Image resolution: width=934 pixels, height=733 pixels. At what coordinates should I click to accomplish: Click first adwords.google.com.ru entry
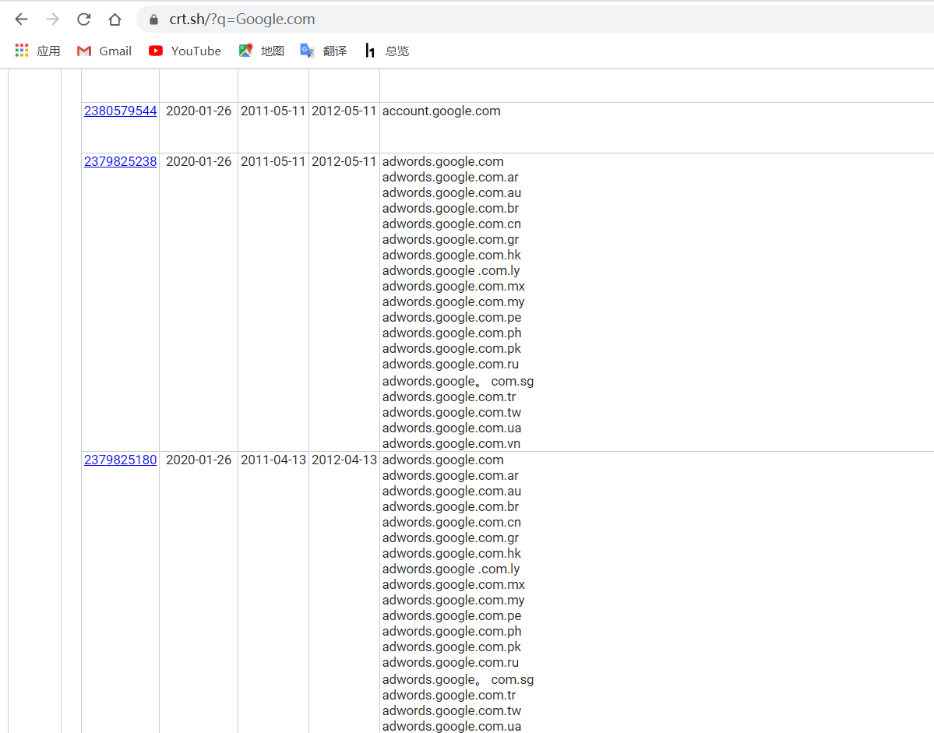point(450,364)
